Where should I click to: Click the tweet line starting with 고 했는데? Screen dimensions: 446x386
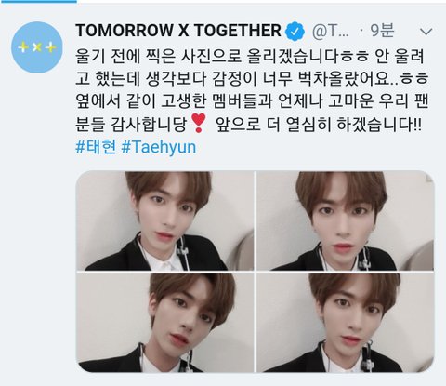pos(252,79)
